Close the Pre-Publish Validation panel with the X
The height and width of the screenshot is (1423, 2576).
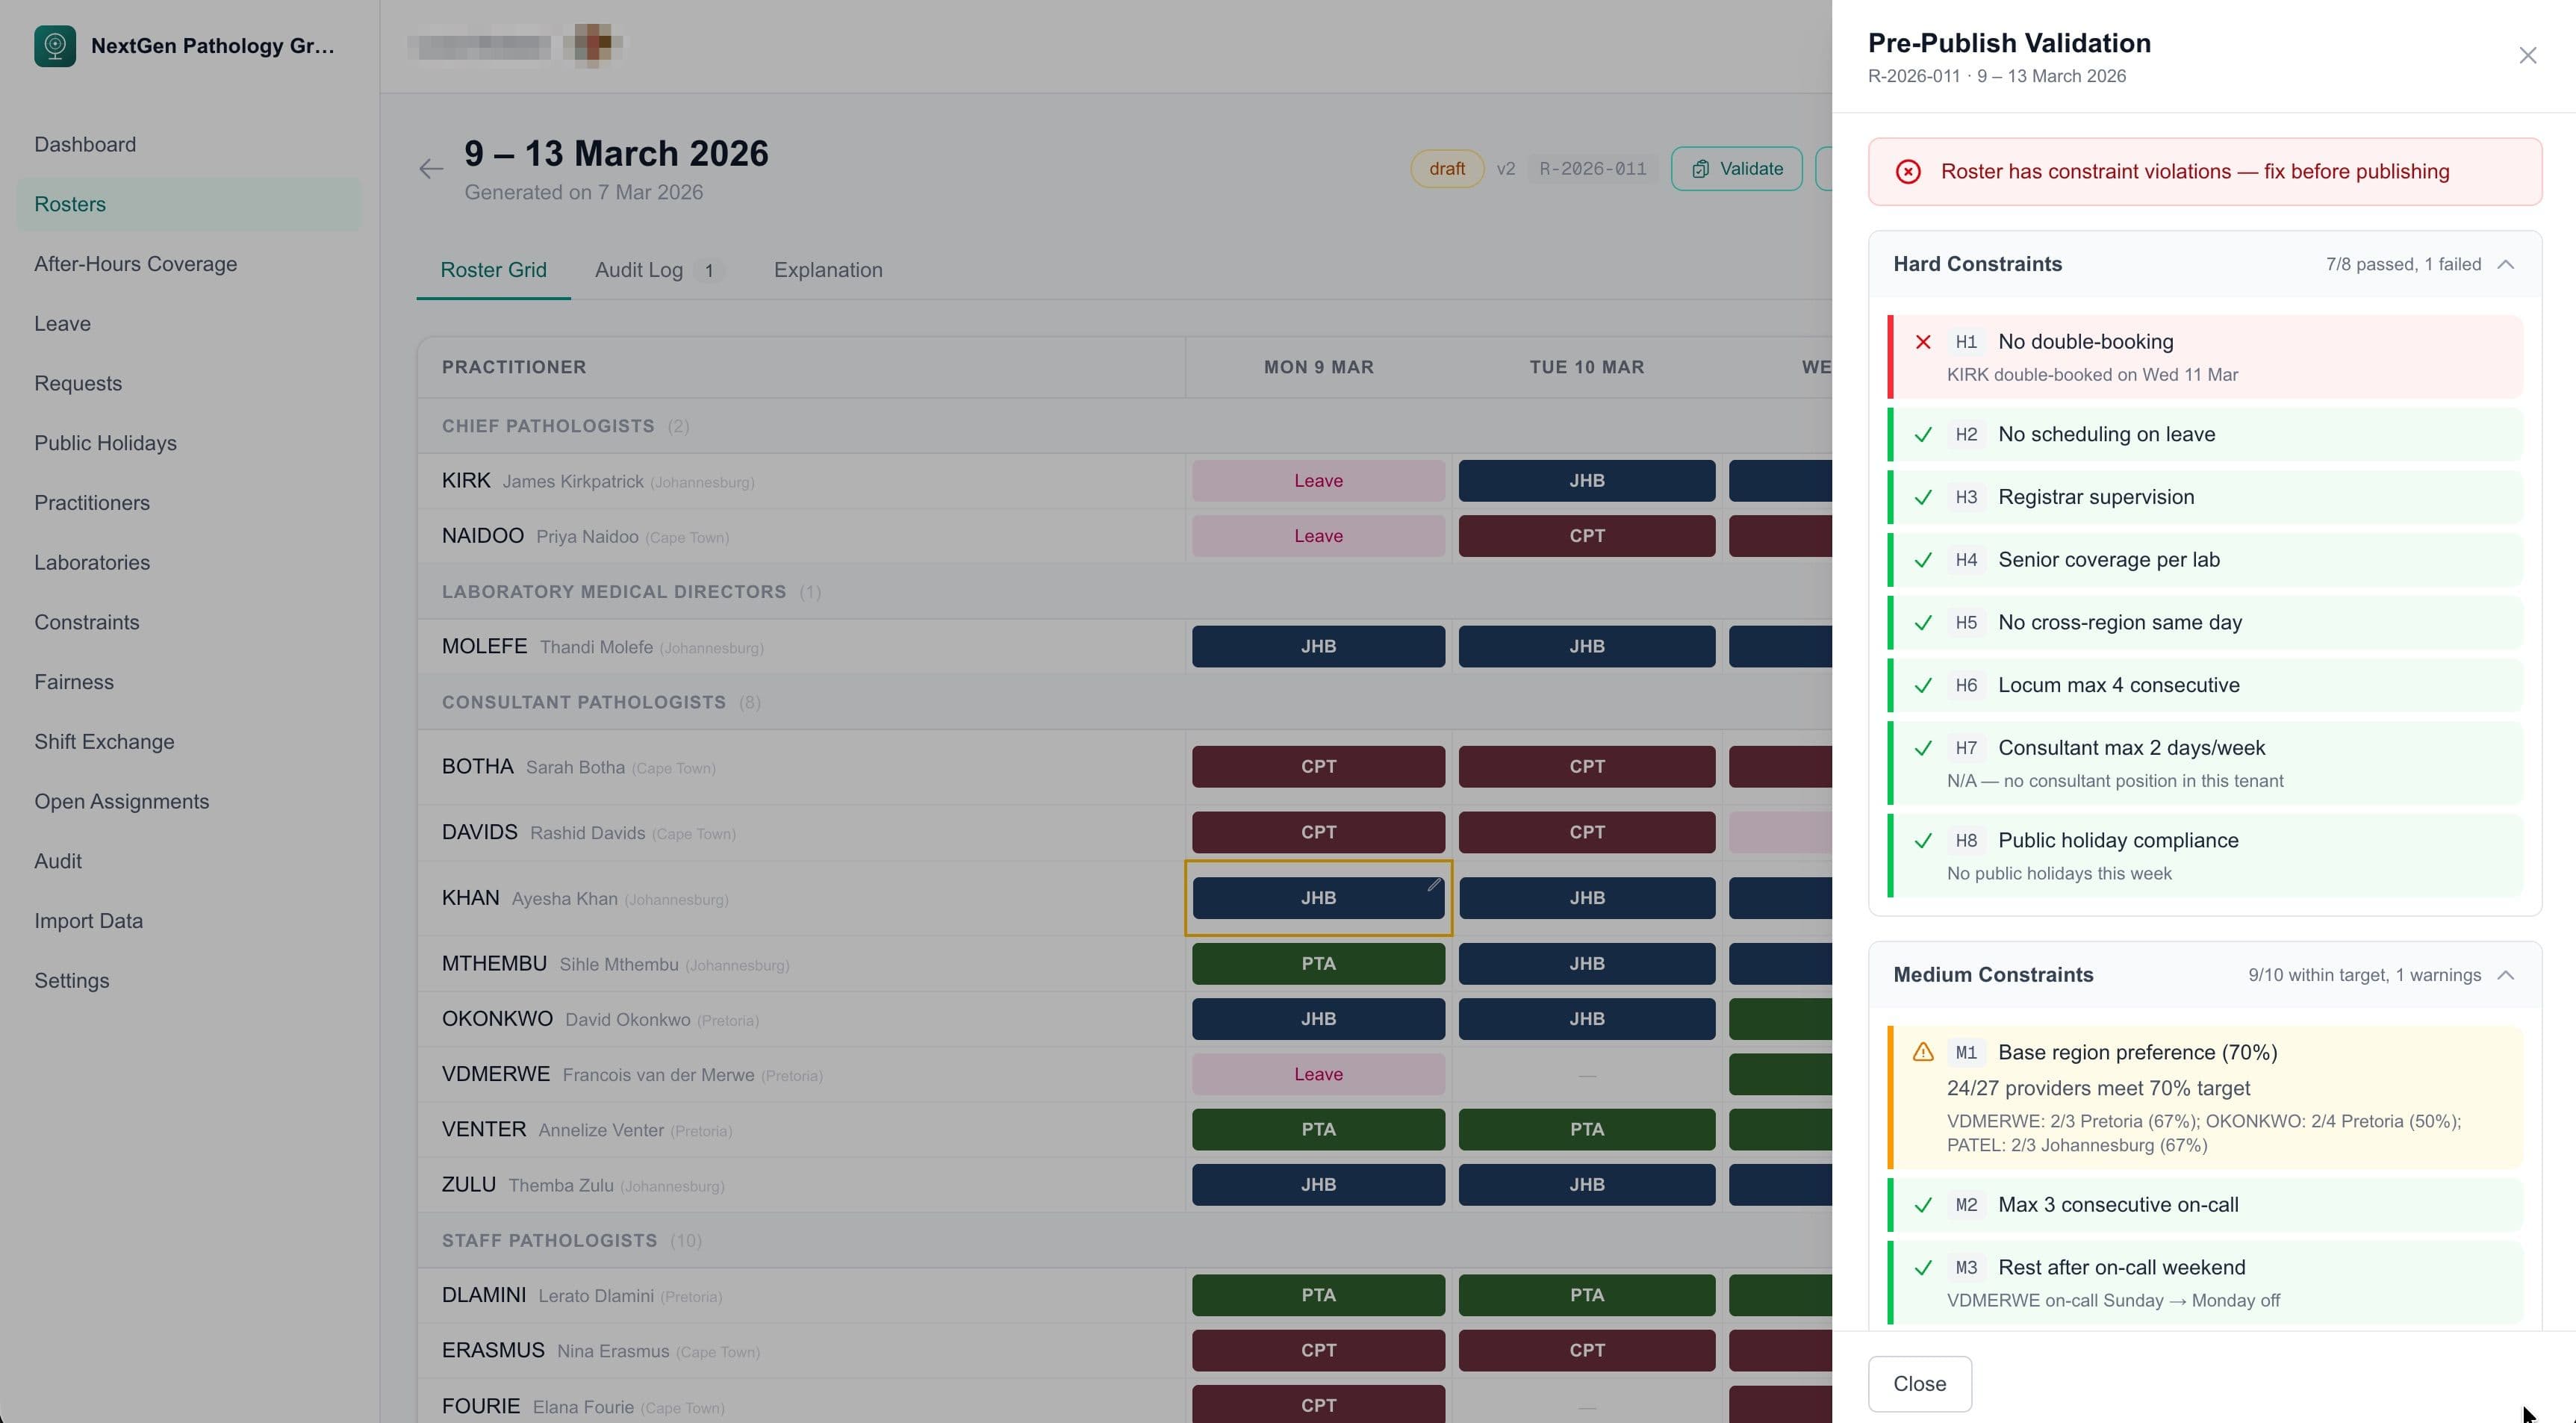2529,55
